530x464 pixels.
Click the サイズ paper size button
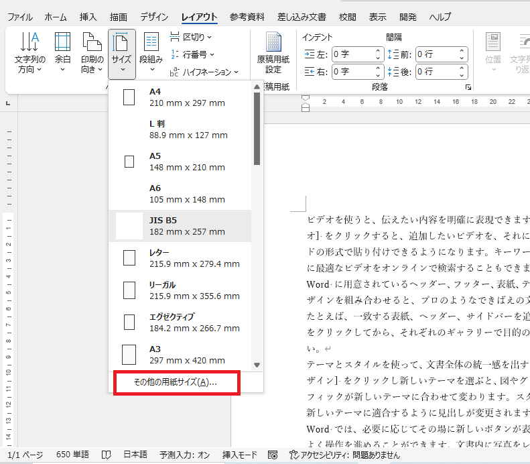tap(122, 54)
